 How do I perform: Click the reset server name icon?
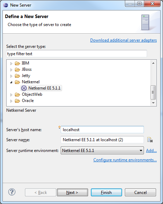pos(150,140)
